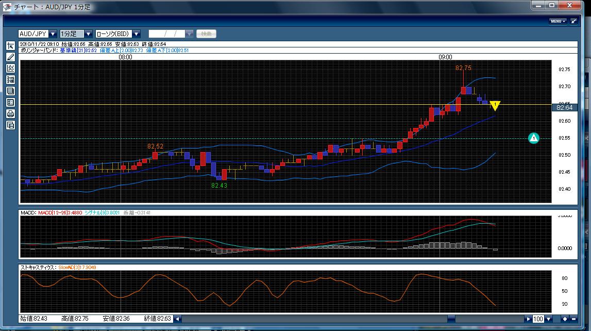Open the AUD/JPY currency pair dropdown
Screen dimensions: 591x331
53,34
